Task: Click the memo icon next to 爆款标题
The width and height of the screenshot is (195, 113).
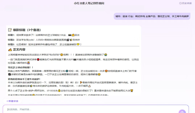Action: [10, 30]
